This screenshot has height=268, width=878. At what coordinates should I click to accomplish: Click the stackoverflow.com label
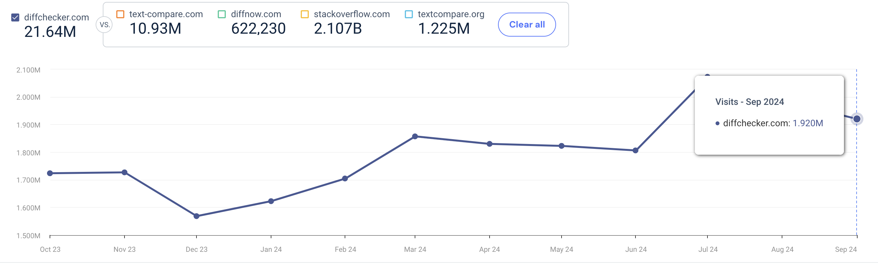[352, 14]
